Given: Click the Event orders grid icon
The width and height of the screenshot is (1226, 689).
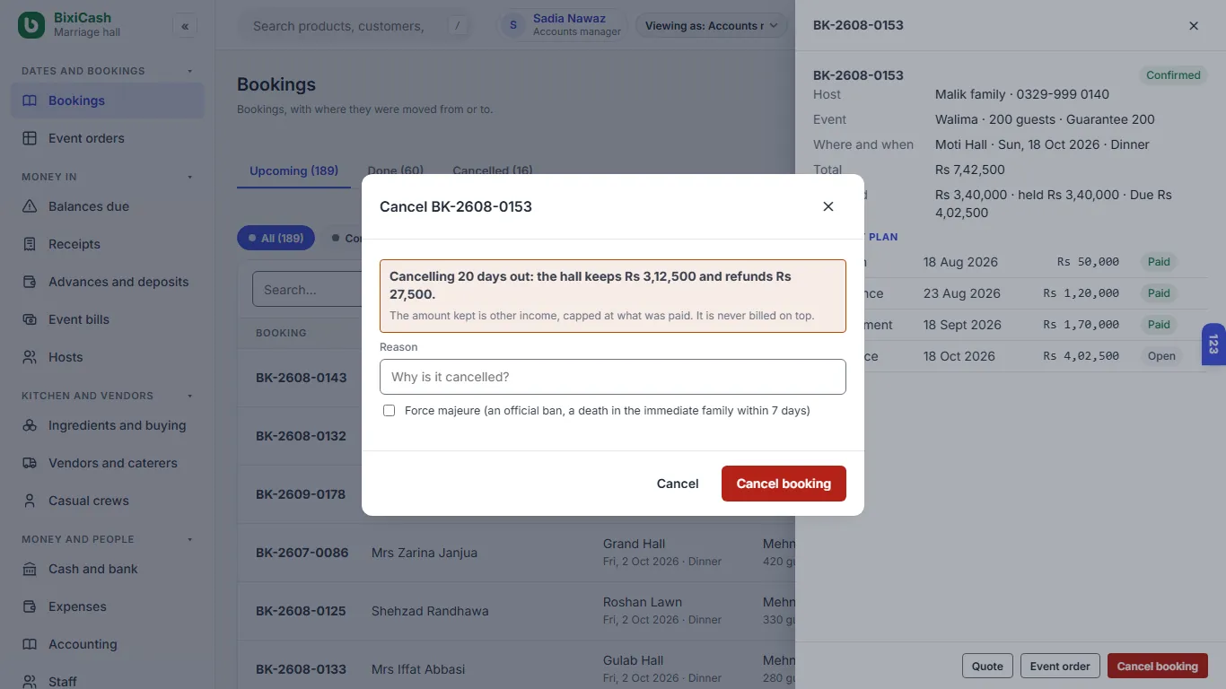Looking at the screenshot, I should click(x=30, y=138).
